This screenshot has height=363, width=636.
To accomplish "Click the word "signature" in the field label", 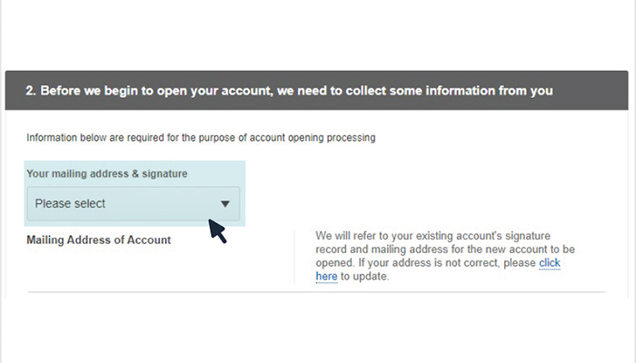I will (164, 174).
